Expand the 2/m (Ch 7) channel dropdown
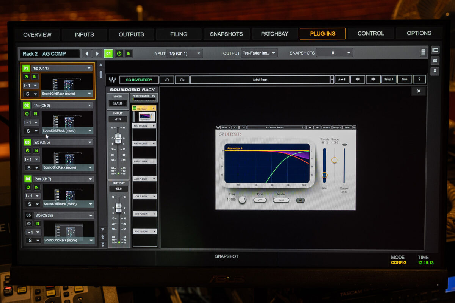Viewport: 455px width, 303px height. (63, 179)
